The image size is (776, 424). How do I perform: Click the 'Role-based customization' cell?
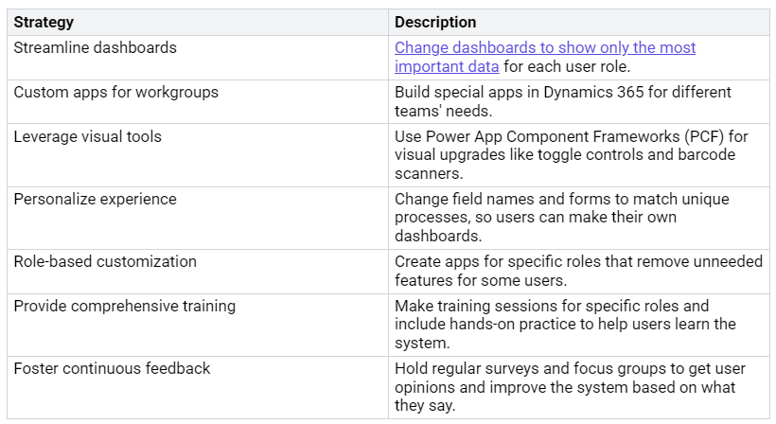point(198,272)
